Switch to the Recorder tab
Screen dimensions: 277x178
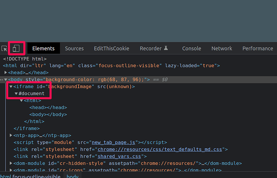pyautogui.click(x=151, y=49)
